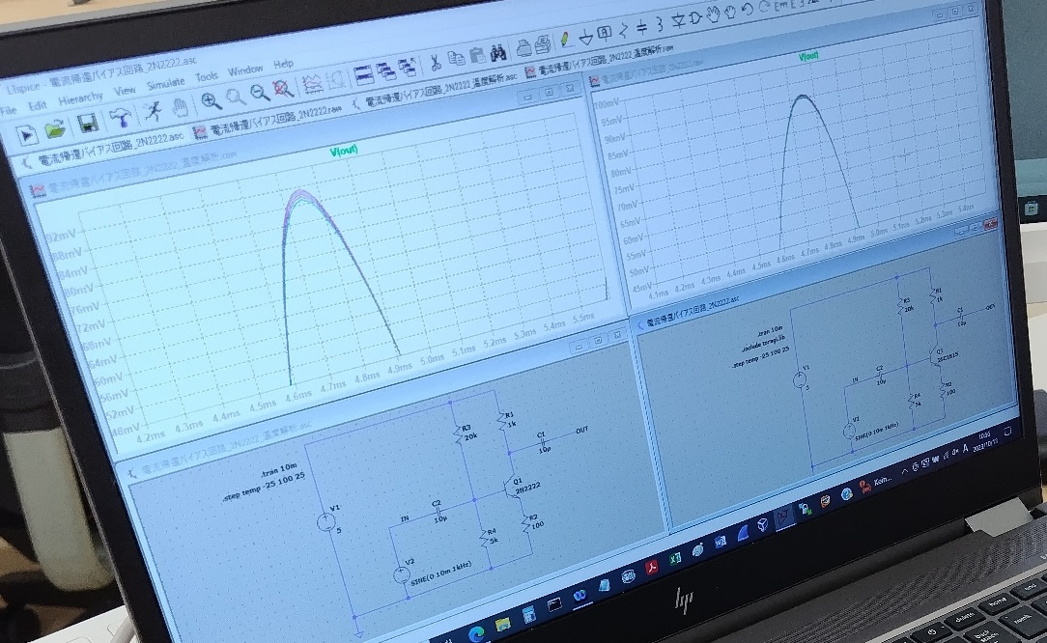Click the Close All Windows icon

[407, 67]
